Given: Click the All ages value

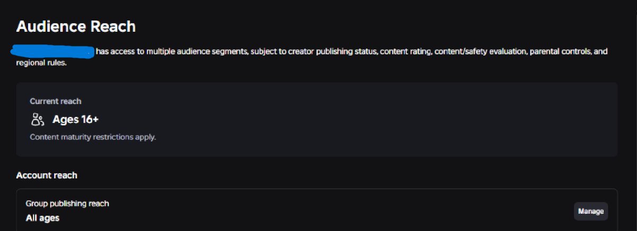Looking at the screenshot, I should (42, 218).
